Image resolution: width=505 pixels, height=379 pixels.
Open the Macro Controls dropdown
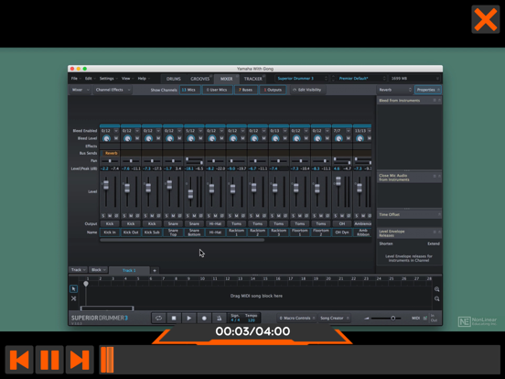(296, 318)
